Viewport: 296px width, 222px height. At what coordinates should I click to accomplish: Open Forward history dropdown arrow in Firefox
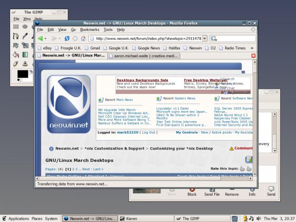[60, 39]
